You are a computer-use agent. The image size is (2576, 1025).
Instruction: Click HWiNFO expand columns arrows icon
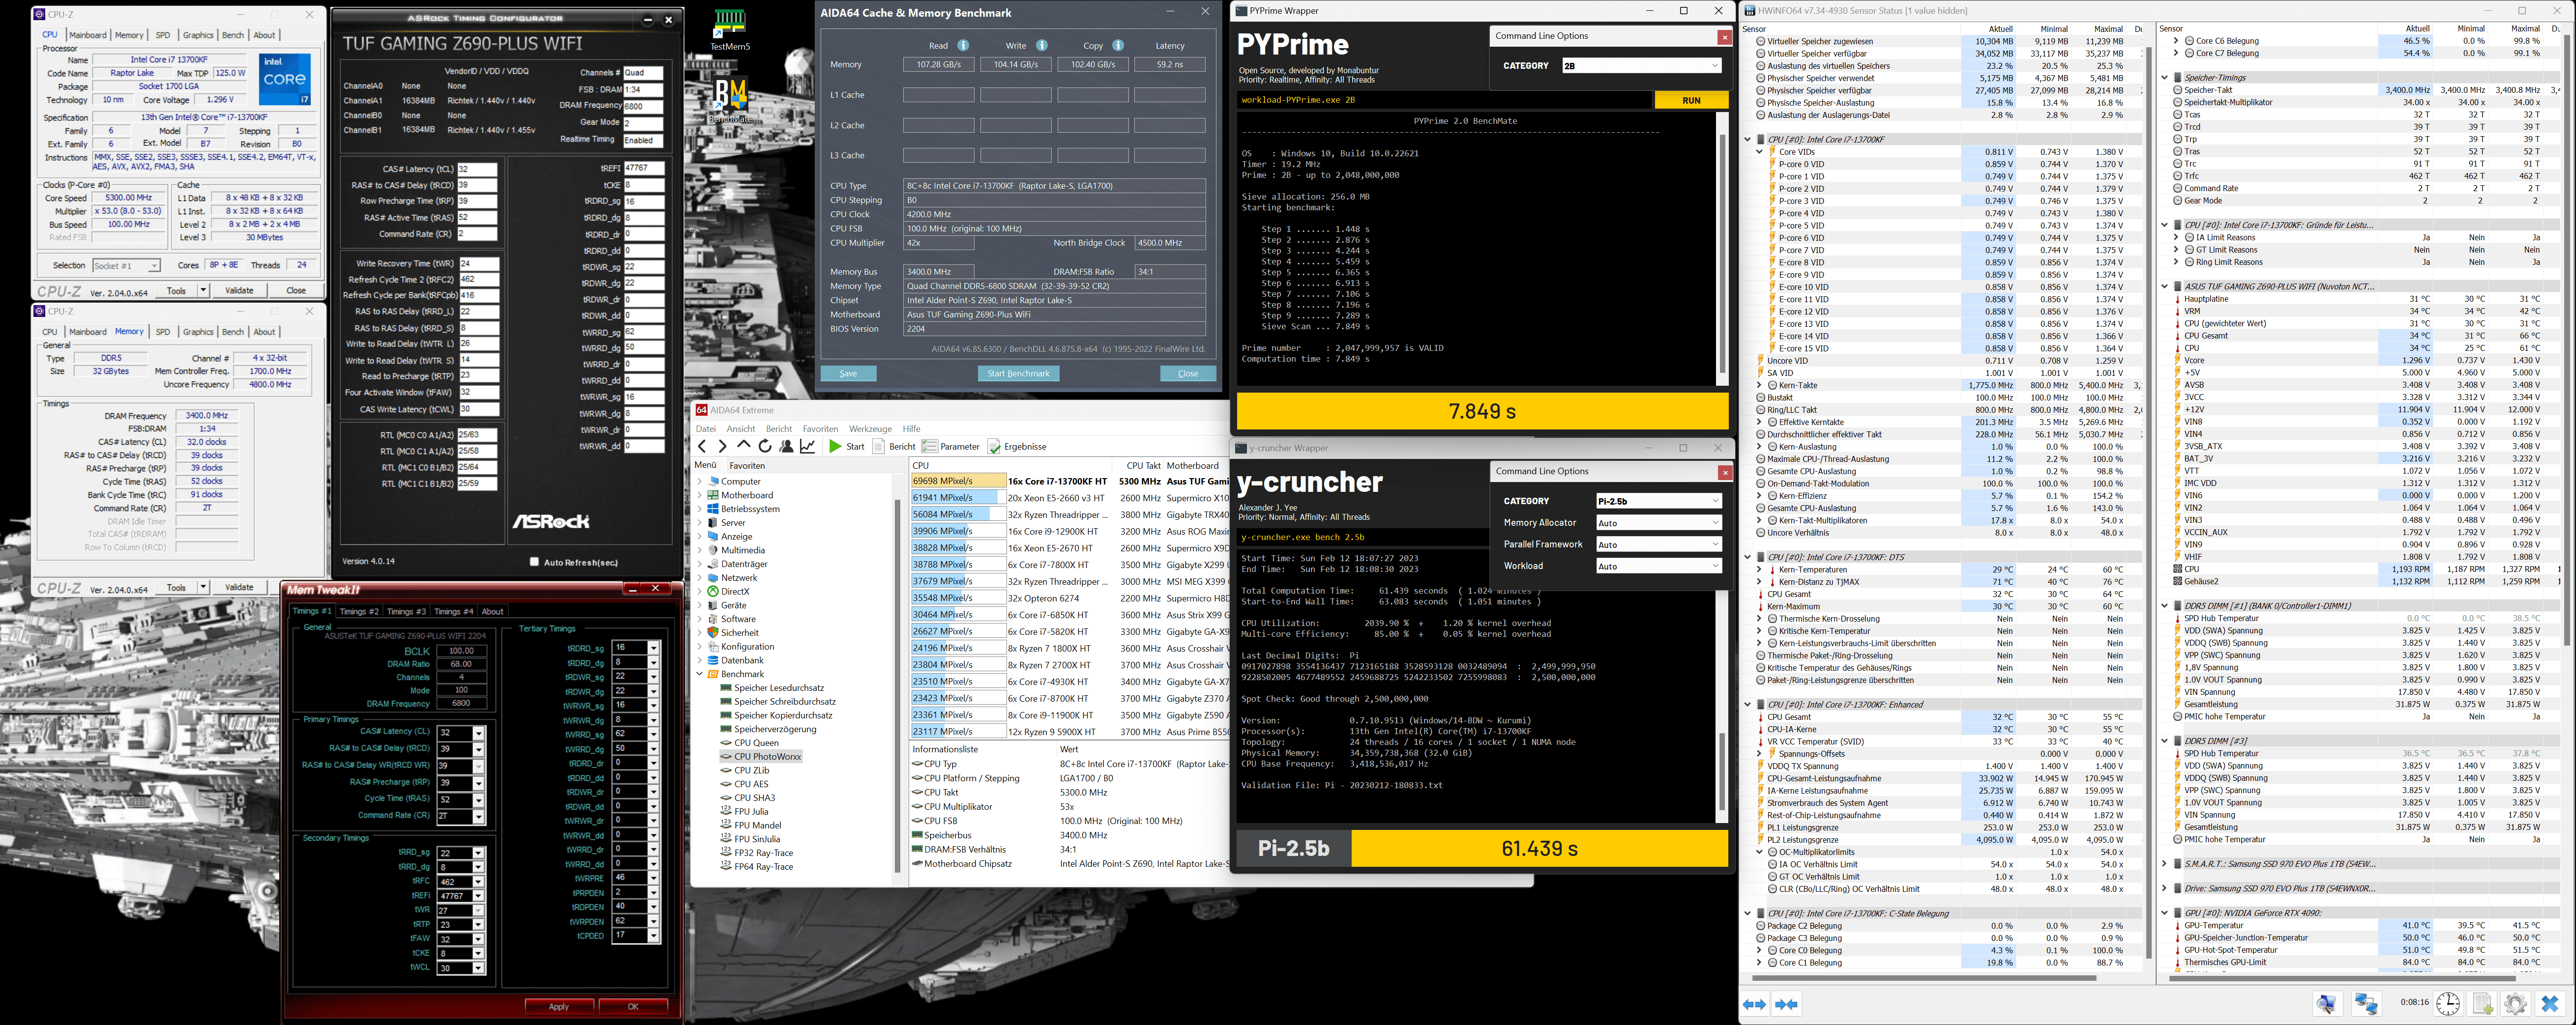tap(1754, 1004)
